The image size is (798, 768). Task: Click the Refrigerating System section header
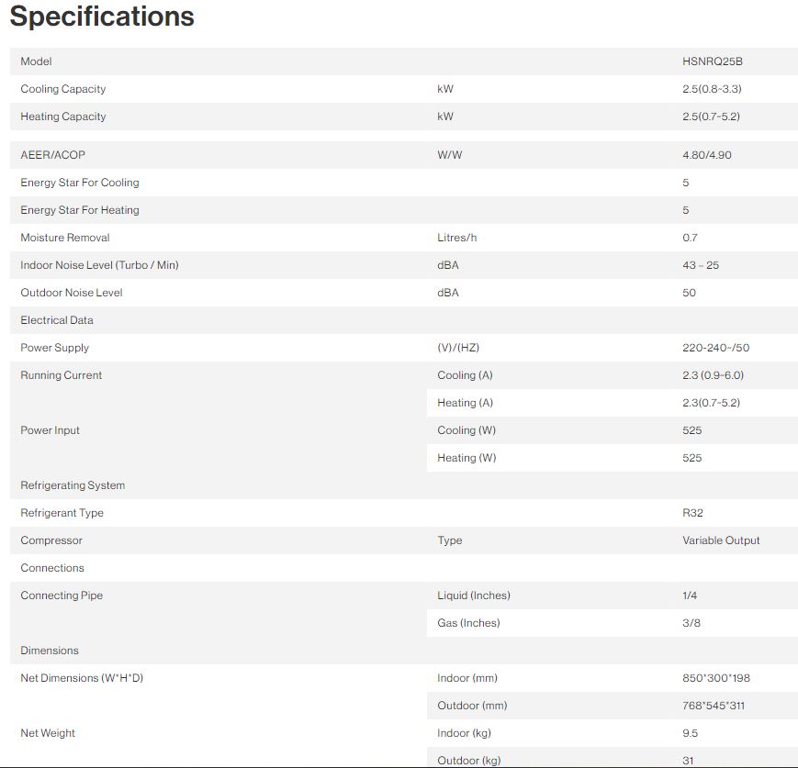pos(73,485)
